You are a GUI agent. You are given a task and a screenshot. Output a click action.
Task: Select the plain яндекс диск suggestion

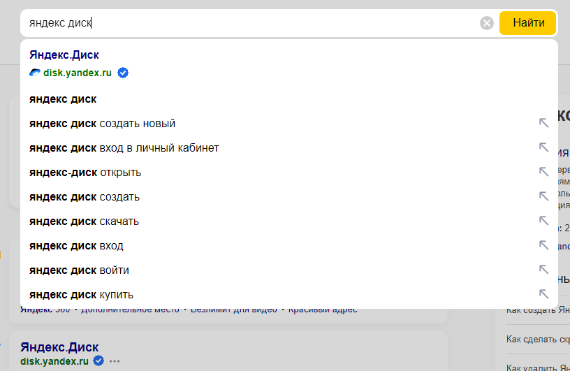[289, 99]
